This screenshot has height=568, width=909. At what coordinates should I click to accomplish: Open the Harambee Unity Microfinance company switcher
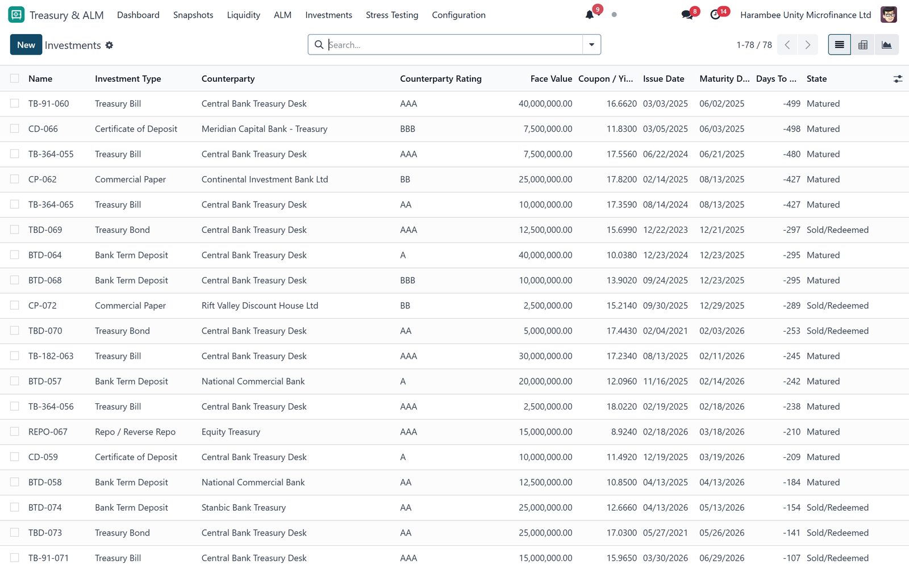coord(806,15)
